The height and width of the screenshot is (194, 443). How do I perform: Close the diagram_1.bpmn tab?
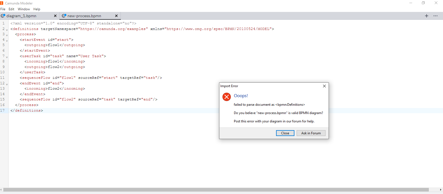click(x=55, y=16)
